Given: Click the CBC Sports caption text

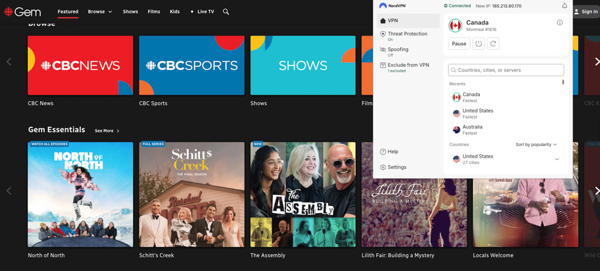Looking at the screenshot, I should pyautogui.click(x=153, y=103).
